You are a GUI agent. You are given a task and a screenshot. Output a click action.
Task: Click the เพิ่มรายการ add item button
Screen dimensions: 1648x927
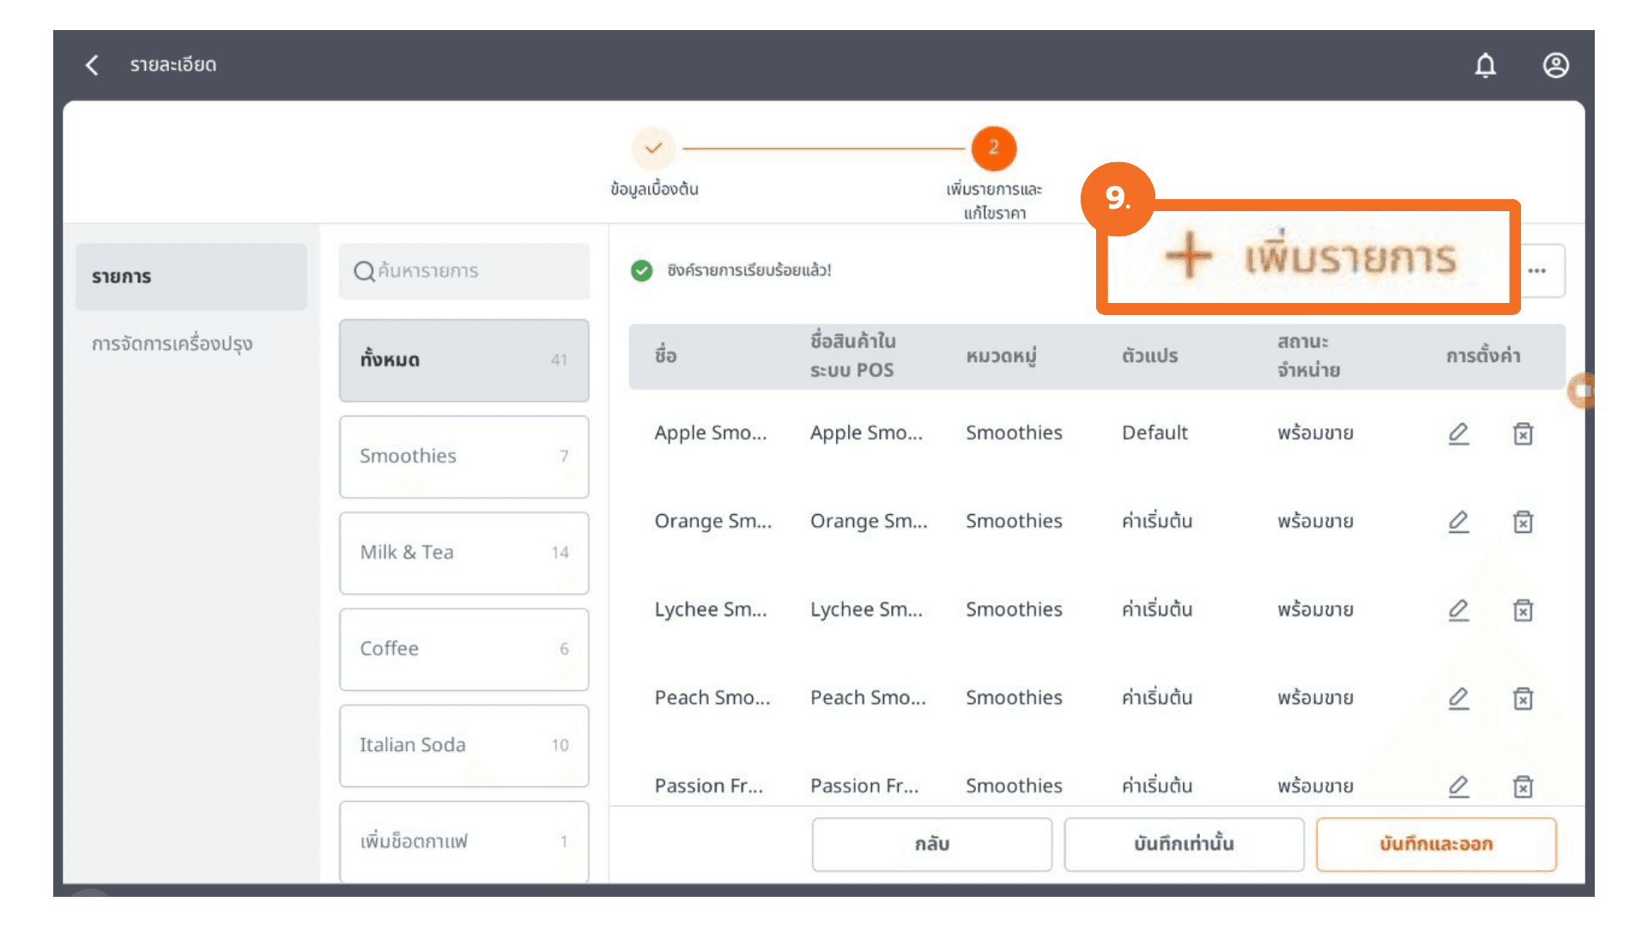click(x=1309, y=257)
